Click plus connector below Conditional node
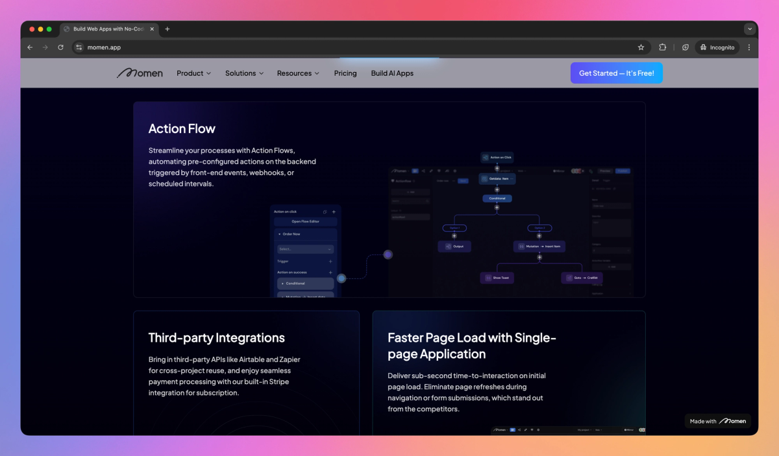The height and width of the screenshot is (456, 779). click(x=497, y=208)
